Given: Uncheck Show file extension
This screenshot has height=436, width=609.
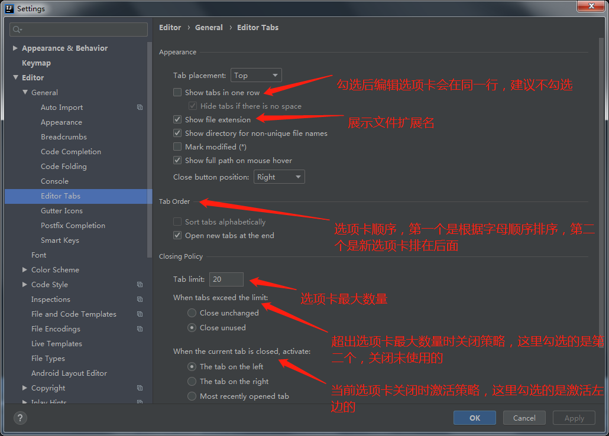Looking at the screenshot, I should coord(177,119).
